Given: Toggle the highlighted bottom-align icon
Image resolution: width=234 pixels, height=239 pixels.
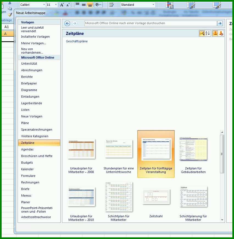Looking at the screenshot, I should click(90, 5).
